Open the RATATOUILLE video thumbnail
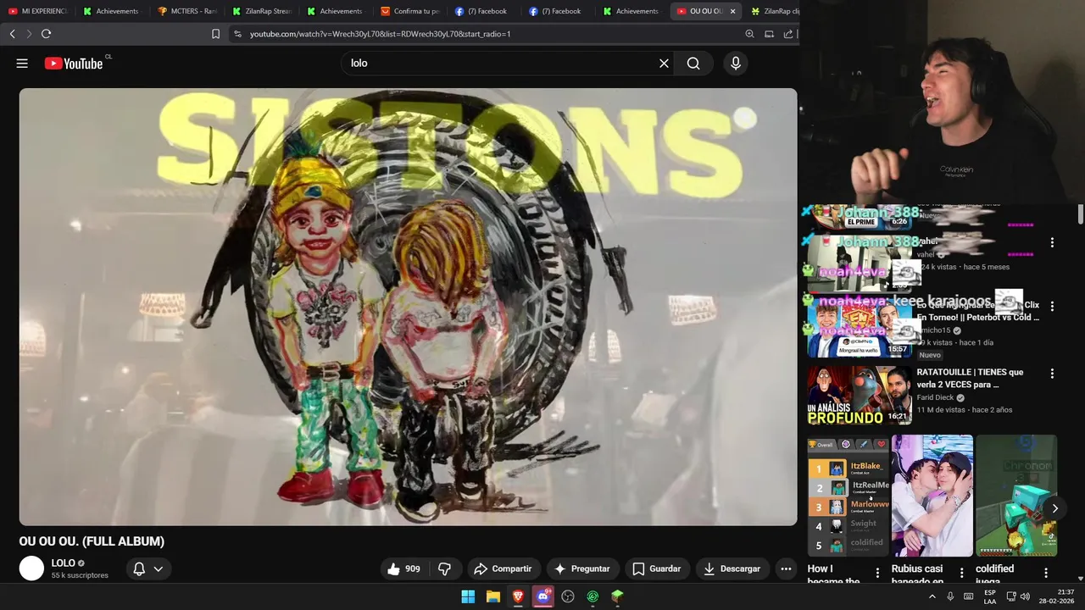 [859, 395]
